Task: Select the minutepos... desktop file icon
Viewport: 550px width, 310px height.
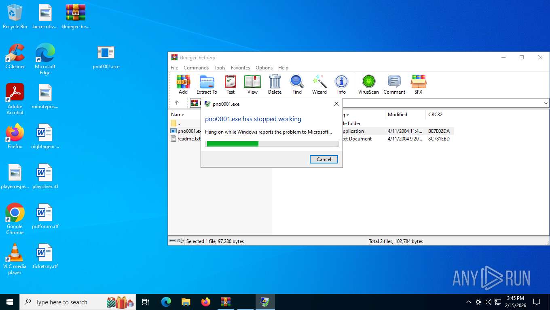Action: coord(45,97)
